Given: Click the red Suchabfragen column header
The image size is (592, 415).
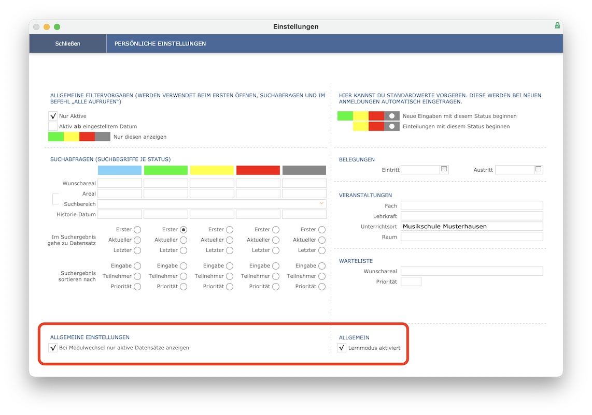Looking at the screenshot, I should tap(258, 170).
